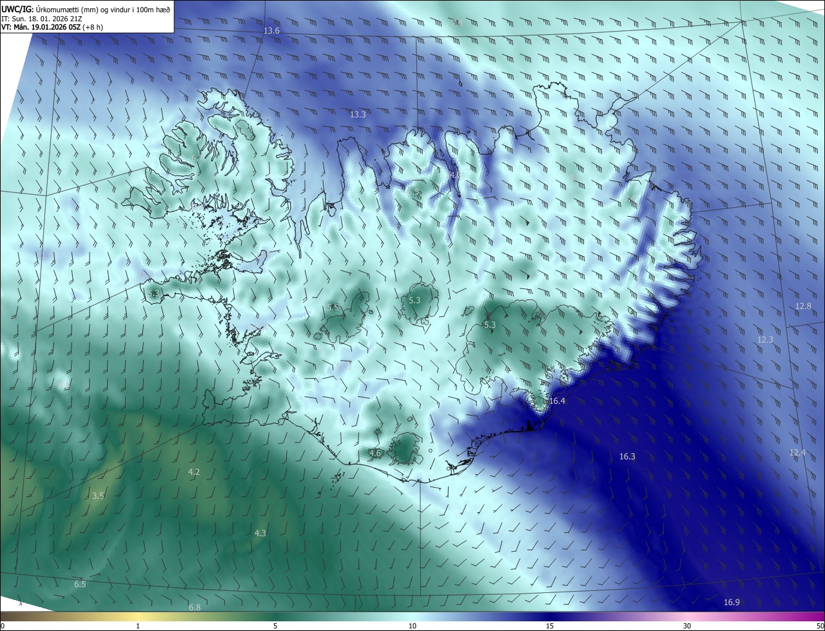The width and height of the screenshot is (825, 631).
Task: Click the 3.5 value label
Action: 98,496
